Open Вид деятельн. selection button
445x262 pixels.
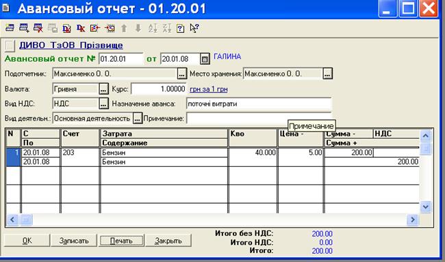click(138, 119)
